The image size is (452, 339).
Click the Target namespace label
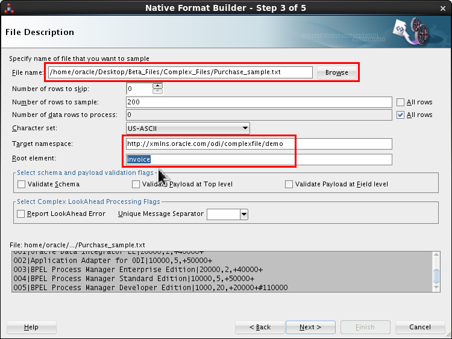42,144
